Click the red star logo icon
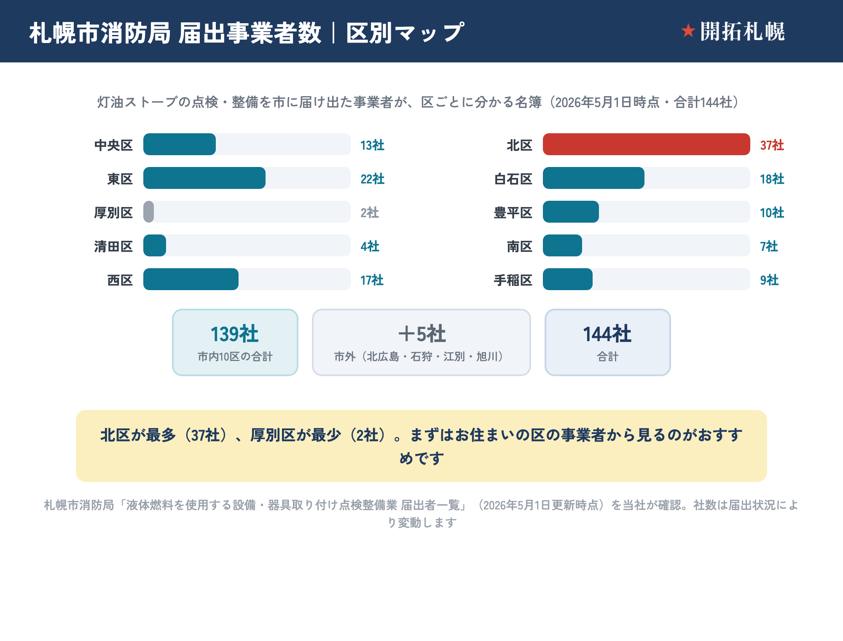 688,31
